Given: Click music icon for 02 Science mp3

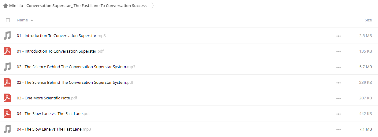Looking at the screenshot, I should pyautogui.click(x=7, y=67).
